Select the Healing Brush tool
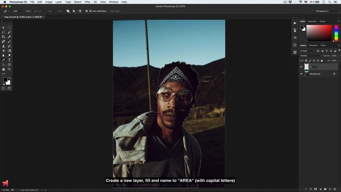The image size is (341, 192). (3, 42)
